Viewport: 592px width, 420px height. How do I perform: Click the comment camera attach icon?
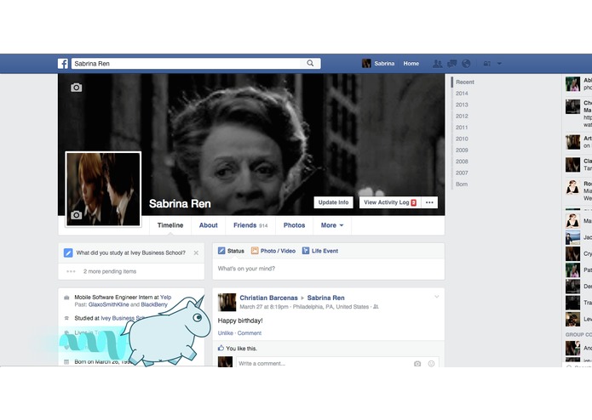pyautogui.click(x=417, y=364)
